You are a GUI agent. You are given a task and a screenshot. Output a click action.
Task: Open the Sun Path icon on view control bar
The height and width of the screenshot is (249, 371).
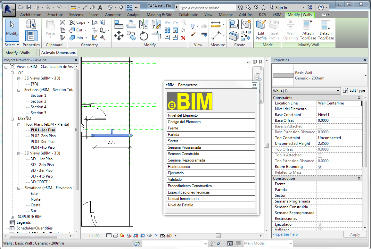(x=122, y=236)
